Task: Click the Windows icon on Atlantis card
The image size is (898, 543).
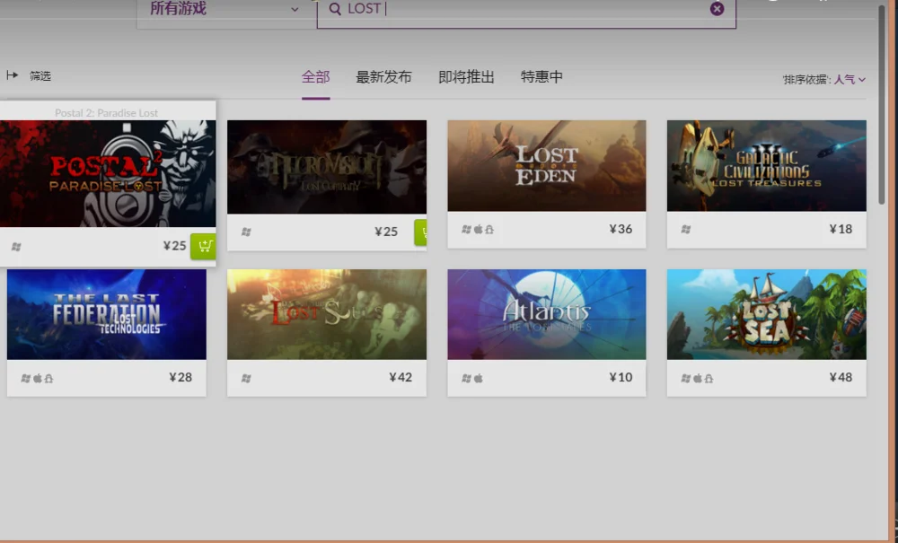Action: 466,378
